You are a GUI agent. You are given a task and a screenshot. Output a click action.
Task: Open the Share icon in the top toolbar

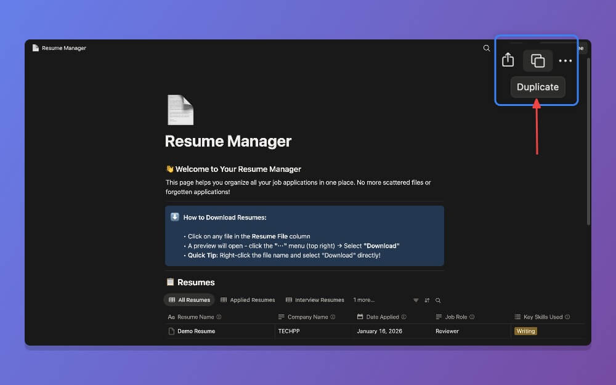point(508,60)
